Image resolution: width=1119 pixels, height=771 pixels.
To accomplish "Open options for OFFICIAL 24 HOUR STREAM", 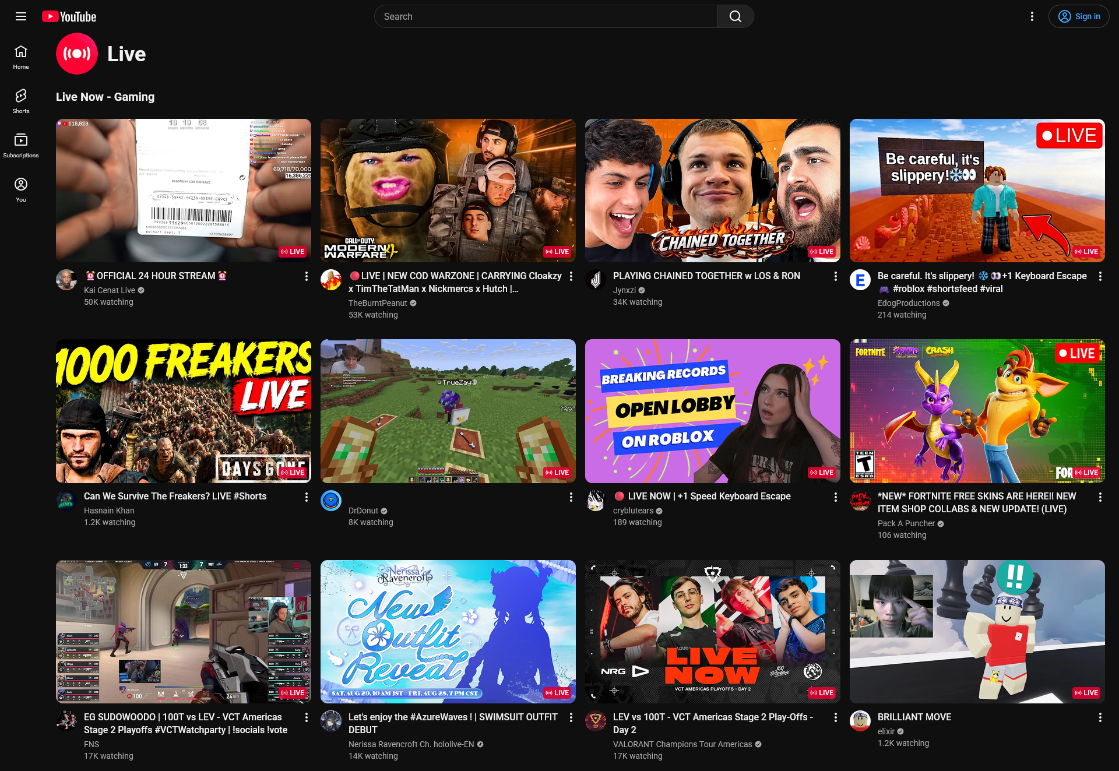I will 307,276.
